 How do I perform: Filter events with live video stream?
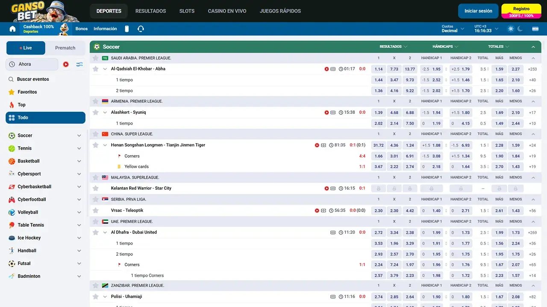(66, 64)
